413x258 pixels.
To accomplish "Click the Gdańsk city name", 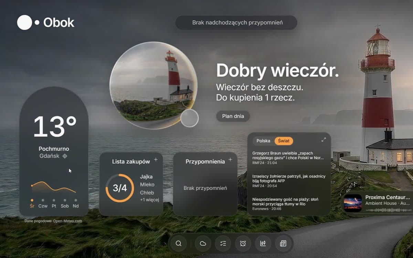I will (x=50, y=156).
